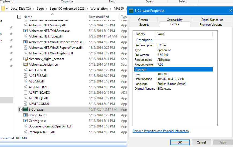Click the BICore.exe Properties title bar icon
Screen dimensions: 233x147
tap(131, 10)
